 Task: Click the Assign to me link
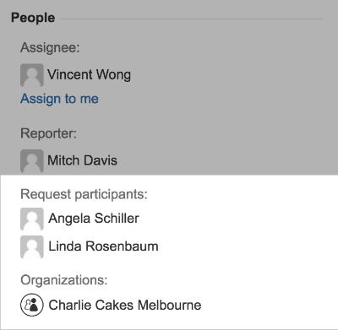tap(59, 99)
